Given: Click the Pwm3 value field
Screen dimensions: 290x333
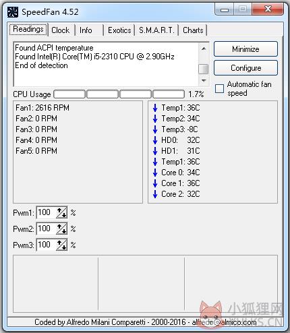Looking at the screenshot, I should click(46, 245).
